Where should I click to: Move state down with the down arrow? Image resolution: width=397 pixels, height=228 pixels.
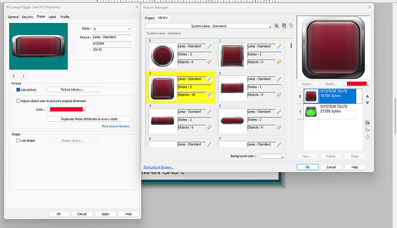click(x=368, y=103)
